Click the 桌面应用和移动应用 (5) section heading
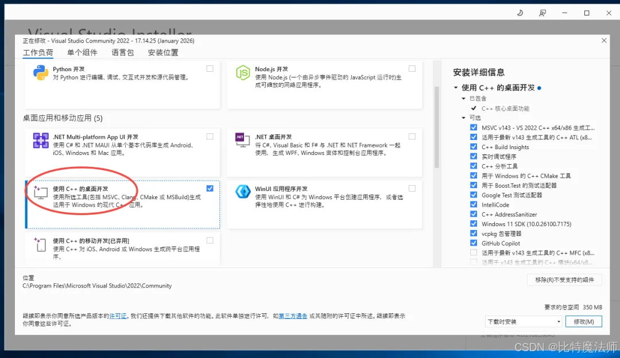The width and height of the screenshot is (620, 358). point(63,118)
